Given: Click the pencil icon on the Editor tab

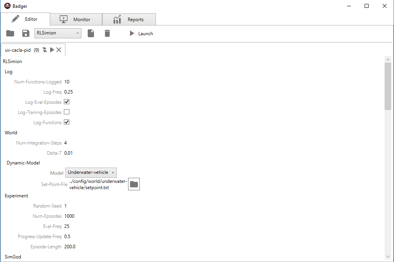Looking at the screenshot, I should point(15,18).
